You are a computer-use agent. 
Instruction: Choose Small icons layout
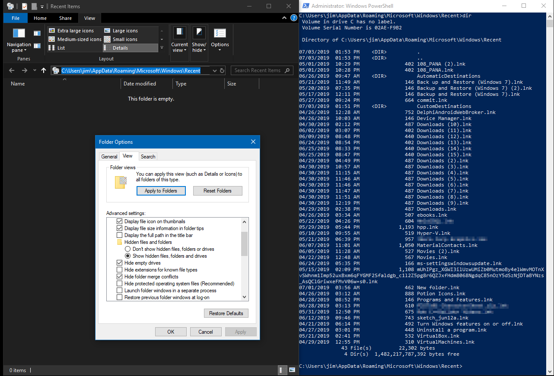tap(121, 39)
